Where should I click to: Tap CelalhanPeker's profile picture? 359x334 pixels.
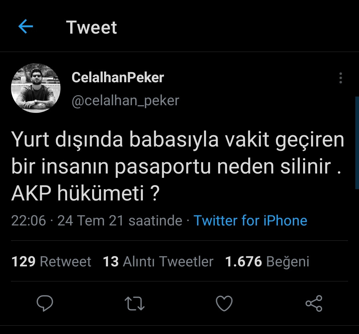tap(36, 88)
